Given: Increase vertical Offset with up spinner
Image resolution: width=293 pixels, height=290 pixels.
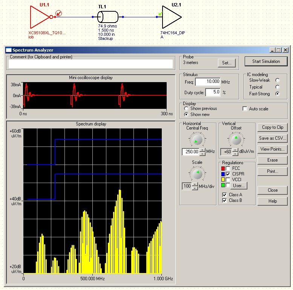Looking at the screenshot, I should click(x=235, y=150).
